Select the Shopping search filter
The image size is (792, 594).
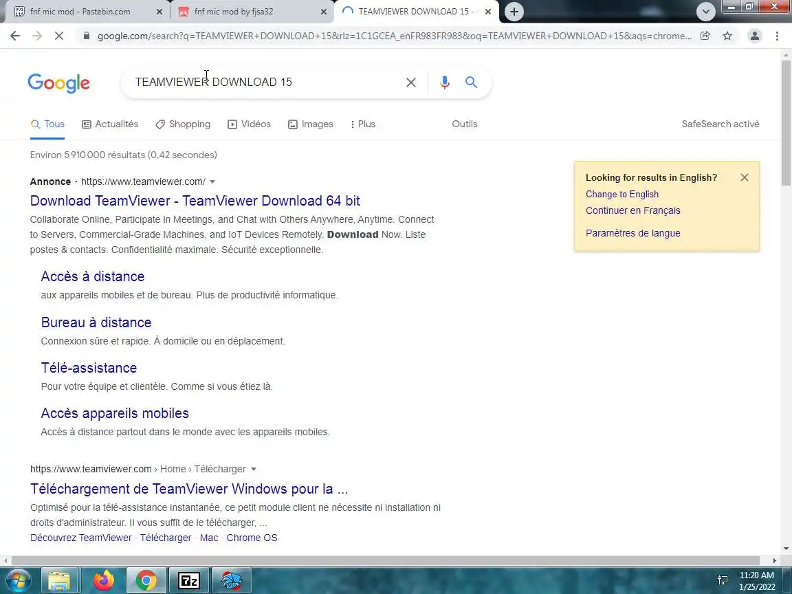click(x=183, y=124)
